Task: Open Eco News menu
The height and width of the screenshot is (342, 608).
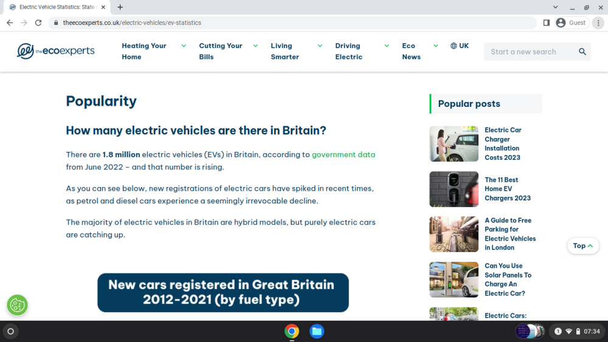Action: coord(412,51)
